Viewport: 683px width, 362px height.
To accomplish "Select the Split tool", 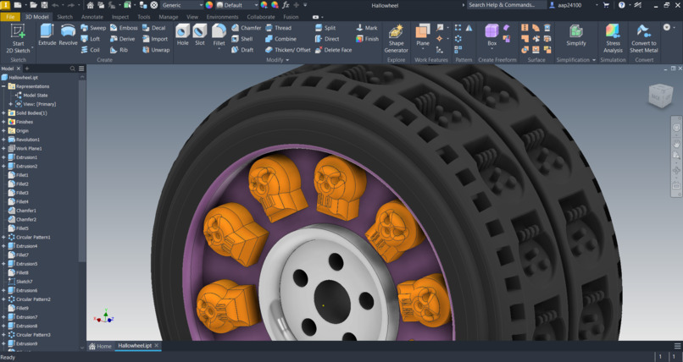I will pyautogui.click(x=325, y=28).
